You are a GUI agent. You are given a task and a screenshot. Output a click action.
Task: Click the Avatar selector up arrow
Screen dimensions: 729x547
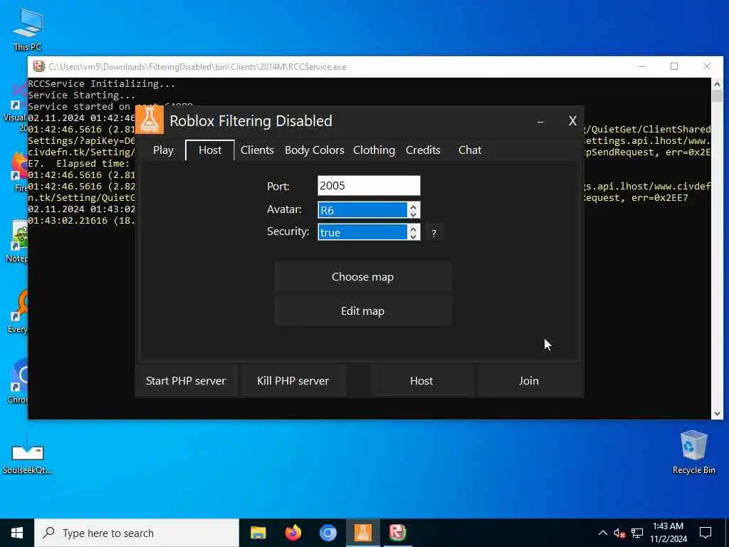413,206
